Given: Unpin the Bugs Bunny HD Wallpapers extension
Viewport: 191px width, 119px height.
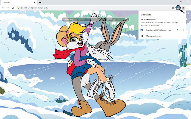Looking at the screenshot, I should pyautogui.click(x=177, y=30).
